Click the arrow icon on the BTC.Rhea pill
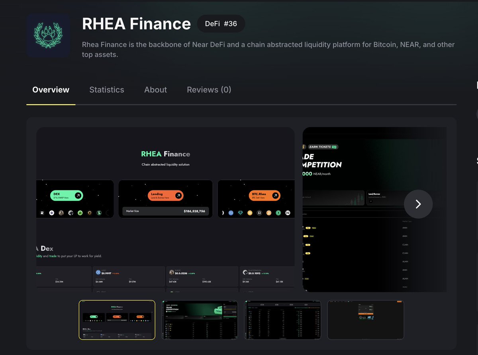 pyautogui.click(x=276, y=195)
